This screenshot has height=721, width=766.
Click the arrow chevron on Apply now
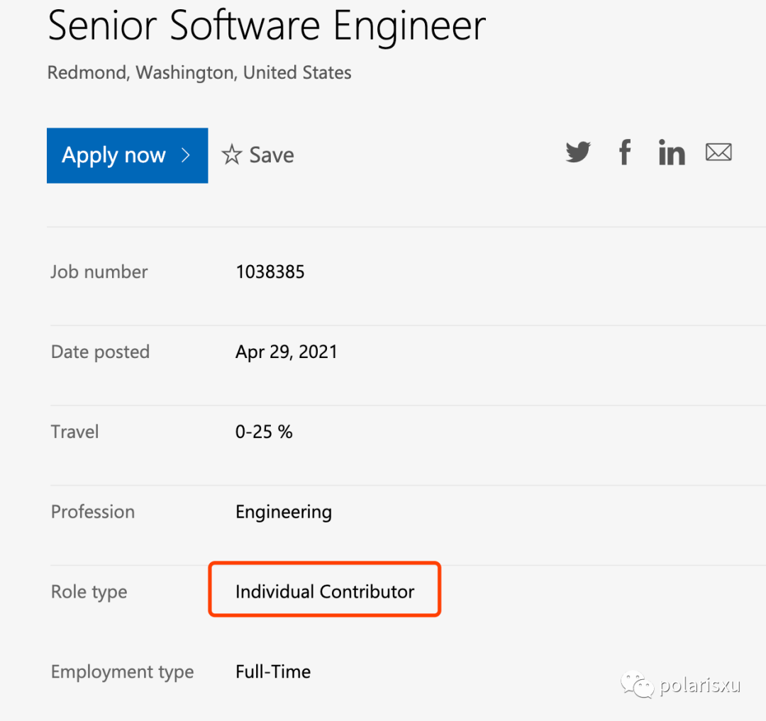tap(186, 155)
